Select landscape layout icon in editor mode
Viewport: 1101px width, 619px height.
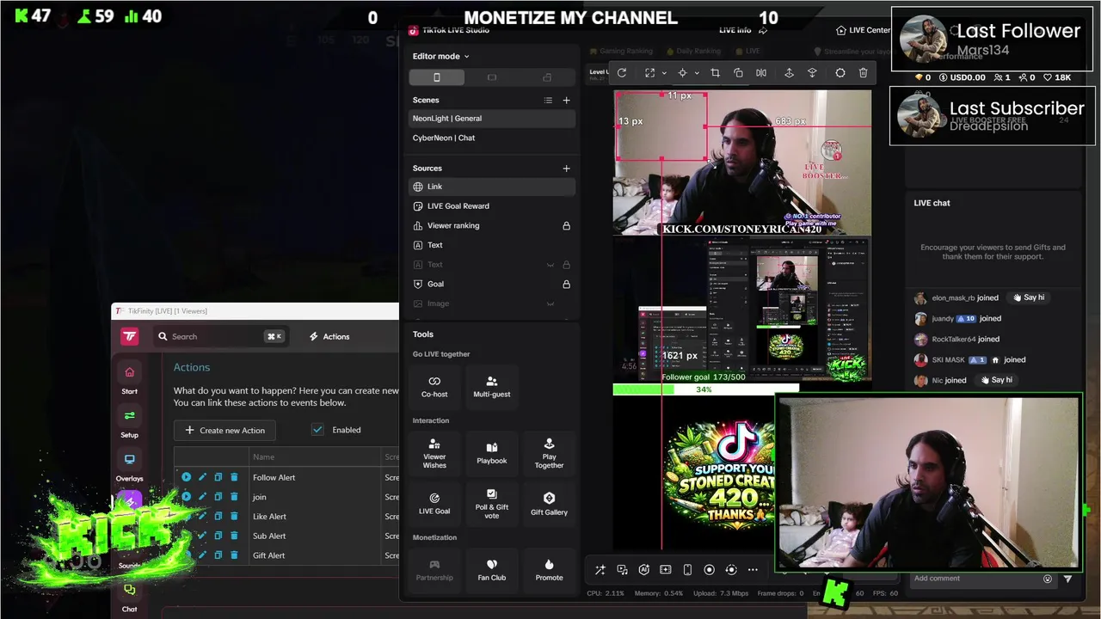point(492,77)
